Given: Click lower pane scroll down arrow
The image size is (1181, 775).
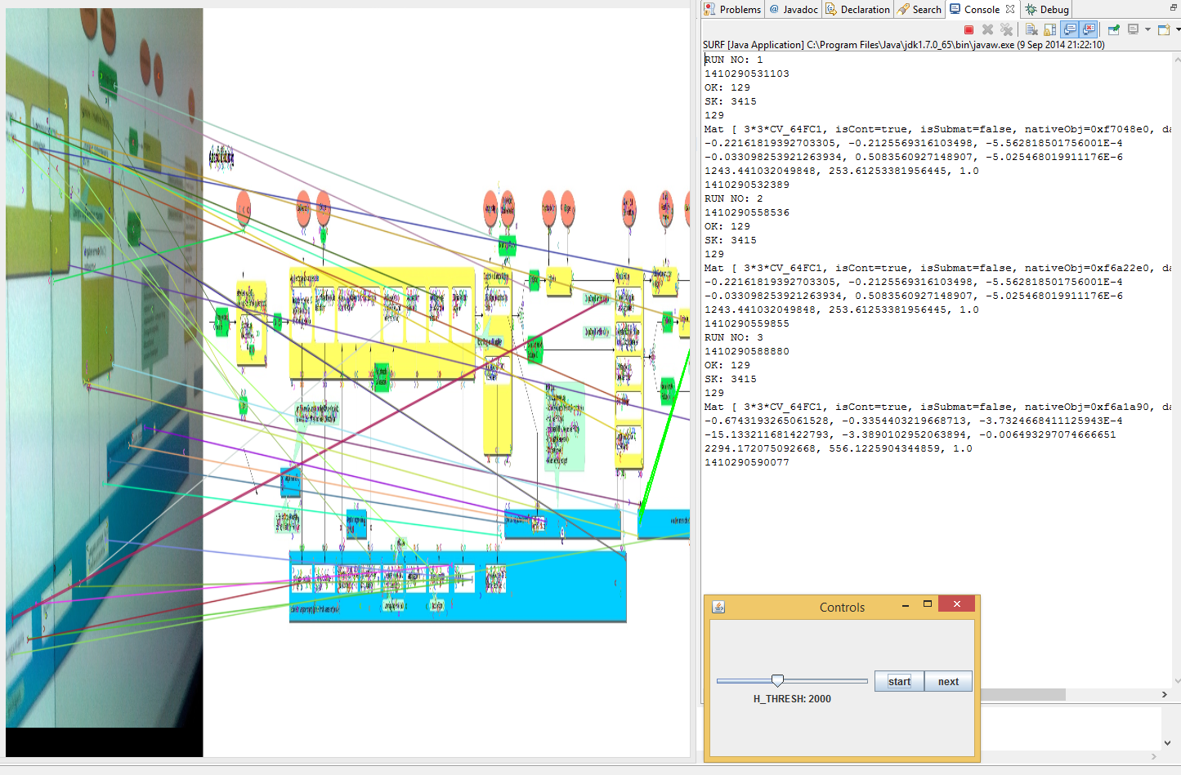Looking at the screenshot, I should coord(1167,743).
